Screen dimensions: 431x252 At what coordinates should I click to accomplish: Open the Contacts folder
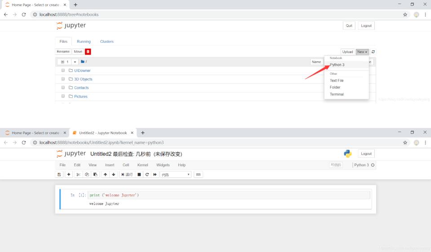[x=81, y=88]
